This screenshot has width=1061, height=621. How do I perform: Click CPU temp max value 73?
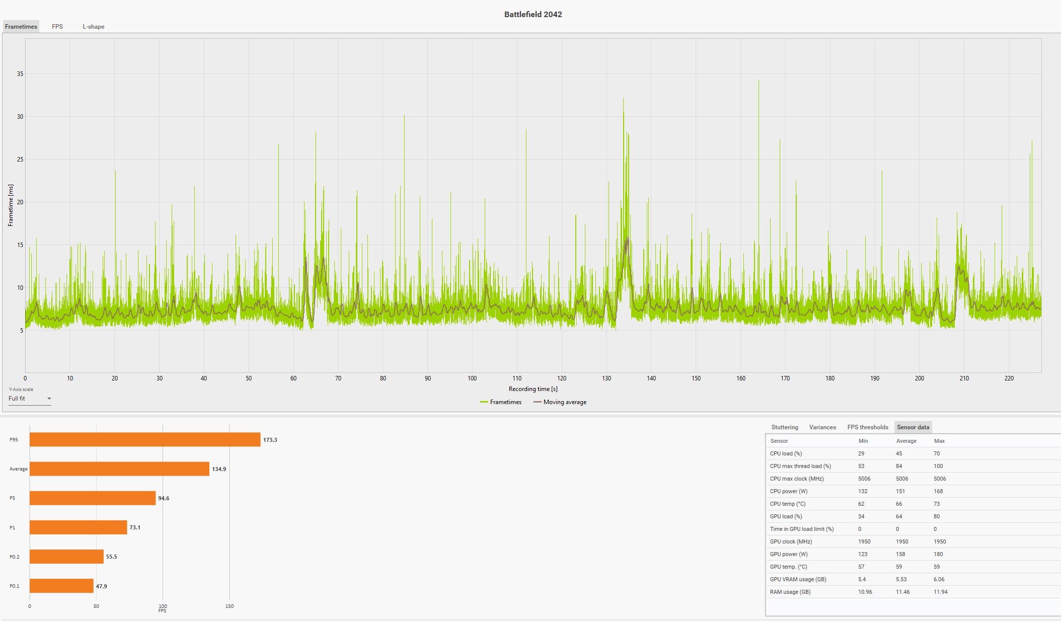coord(937,504)
